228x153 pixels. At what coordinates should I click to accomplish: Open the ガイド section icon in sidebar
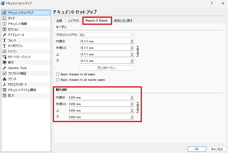(5, 18)
